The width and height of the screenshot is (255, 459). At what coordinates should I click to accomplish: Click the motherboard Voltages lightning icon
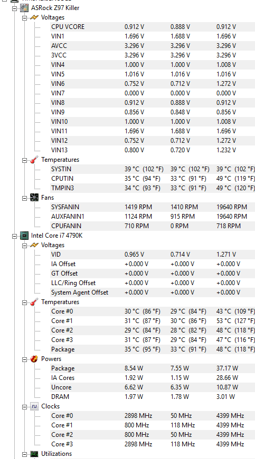pos(34,17)
